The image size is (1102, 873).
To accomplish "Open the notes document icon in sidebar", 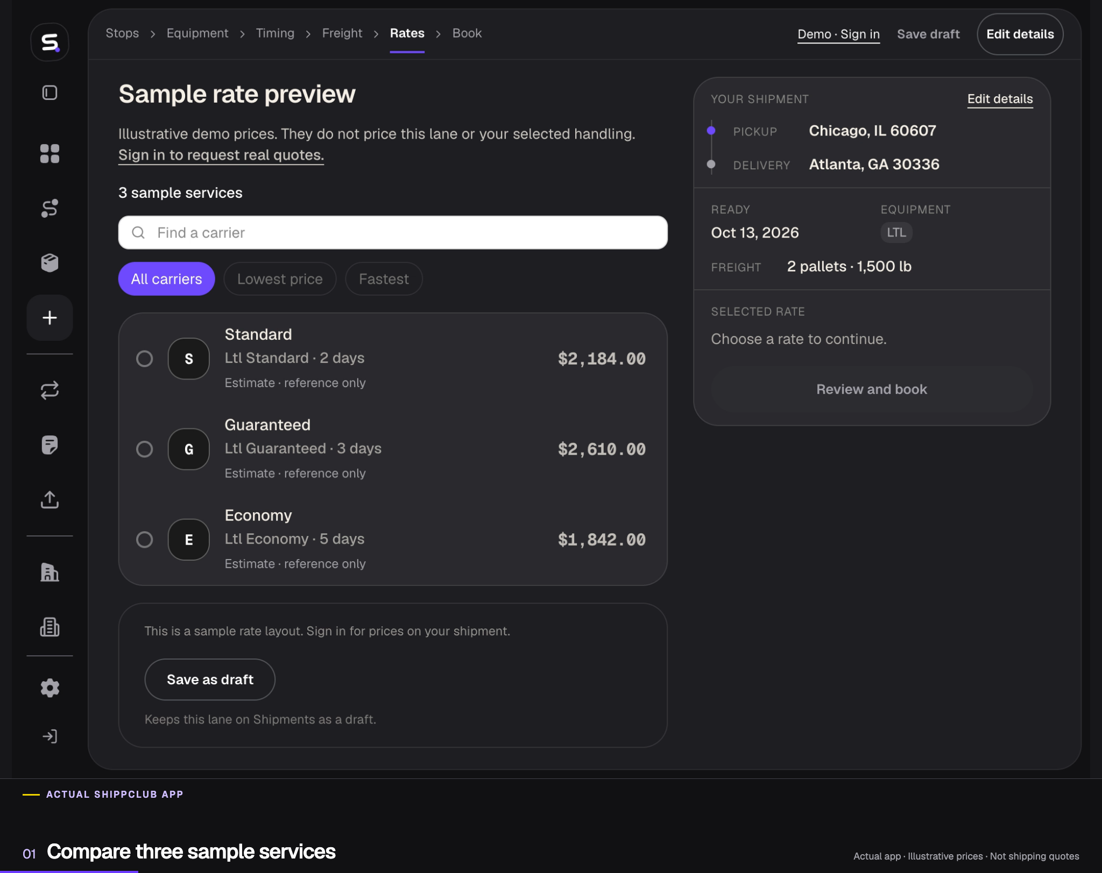I will [50, 445].
